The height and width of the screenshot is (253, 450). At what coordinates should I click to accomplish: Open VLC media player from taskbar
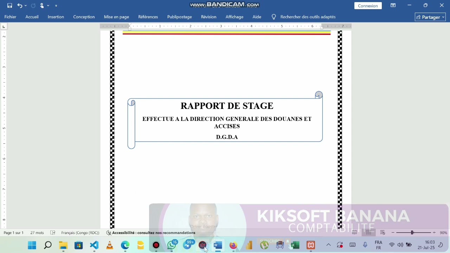point(110,245)
